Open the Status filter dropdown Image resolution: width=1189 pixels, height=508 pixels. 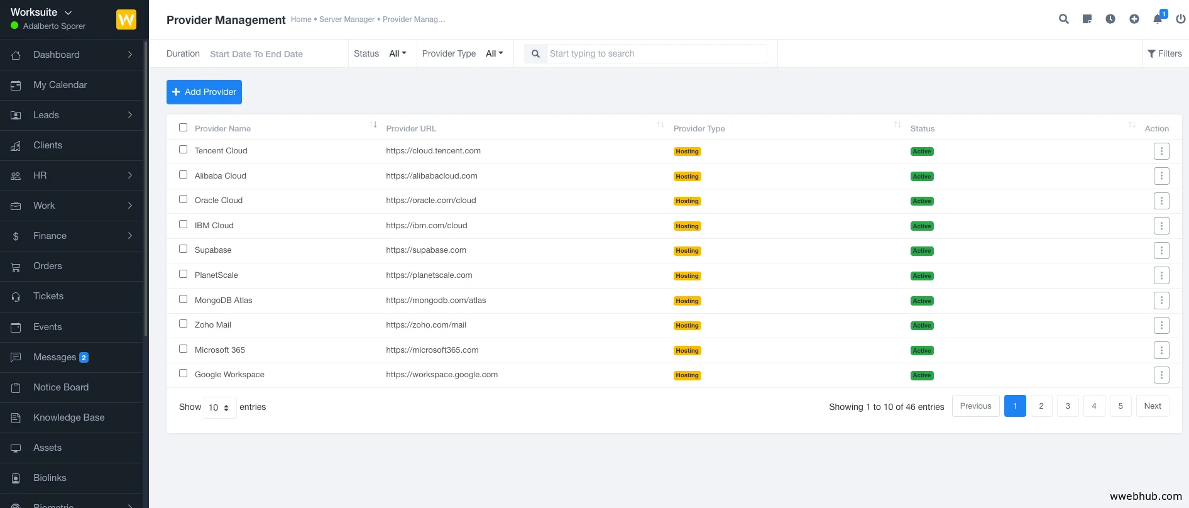397,53
